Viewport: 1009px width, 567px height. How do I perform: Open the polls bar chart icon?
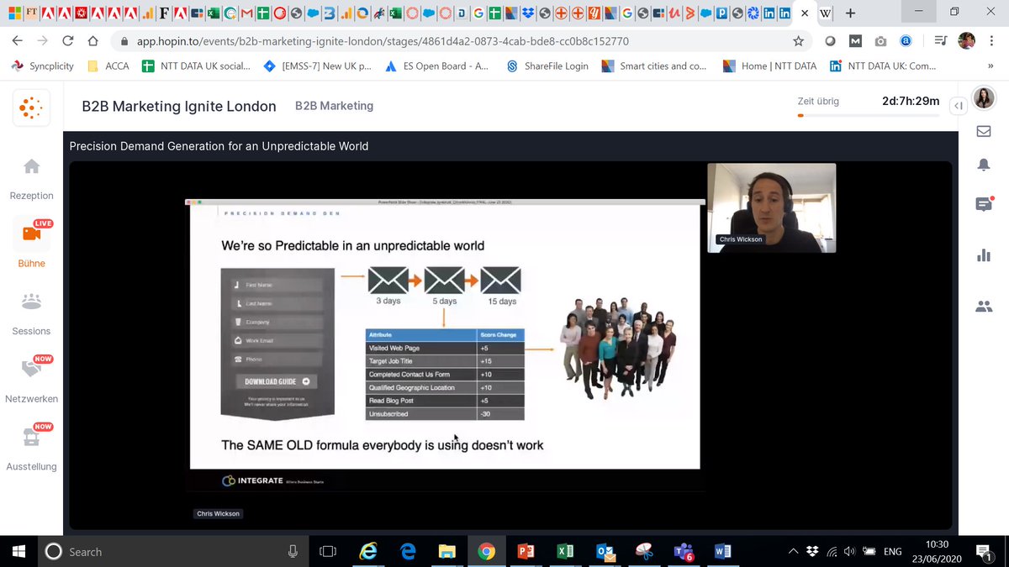point(983,255)
